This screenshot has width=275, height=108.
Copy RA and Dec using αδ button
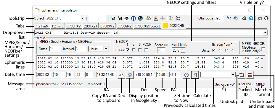coord(121,75)
